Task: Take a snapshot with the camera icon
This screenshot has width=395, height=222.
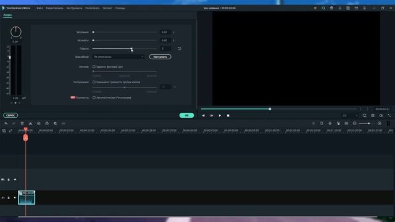Action: click(x=373, y=115)
